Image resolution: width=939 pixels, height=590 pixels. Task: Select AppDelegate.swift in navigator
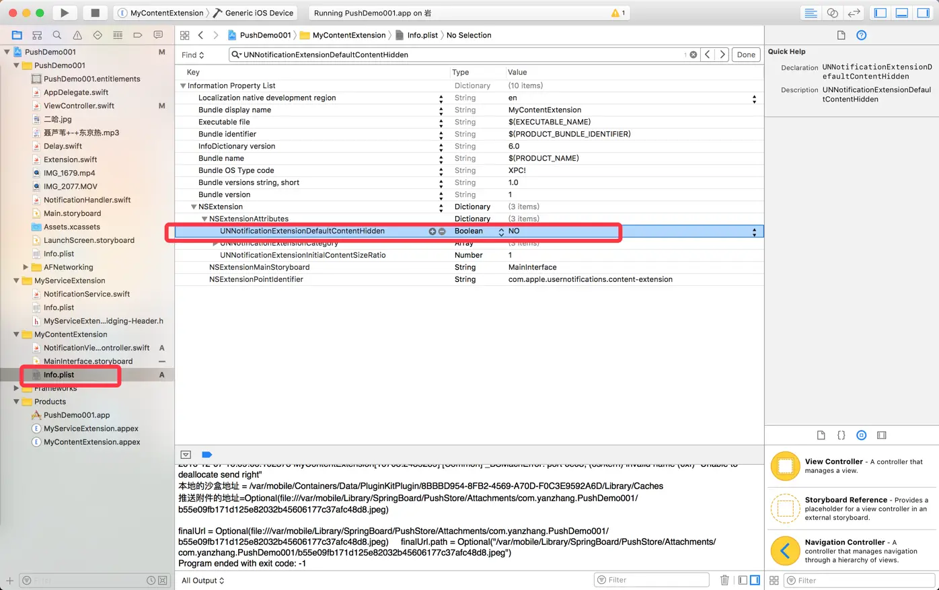75,92
